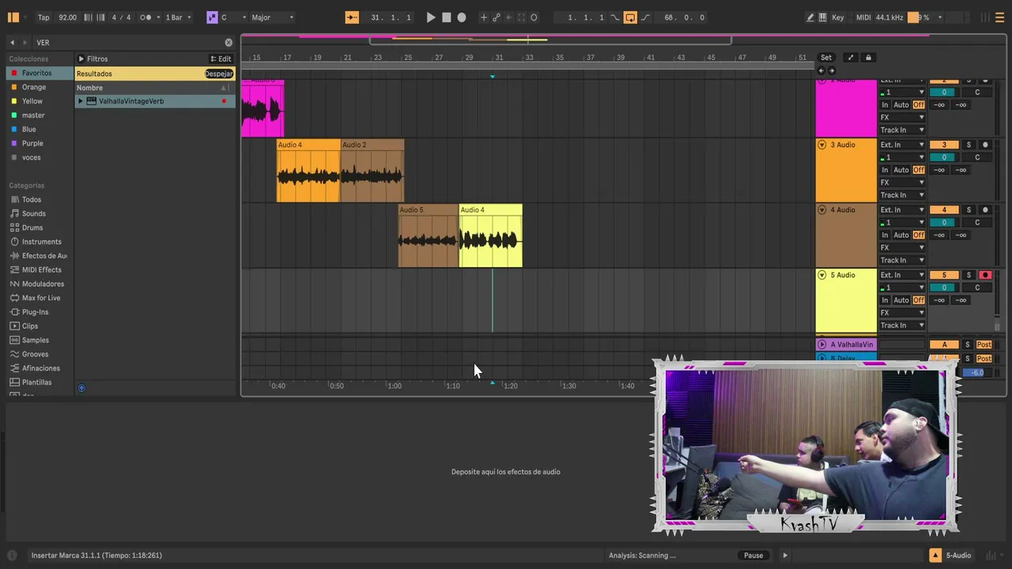Toggle the optimize arrangement height icon
Image resolution: width=1012 pixels, height=569 pixels.
click(851, 58)
